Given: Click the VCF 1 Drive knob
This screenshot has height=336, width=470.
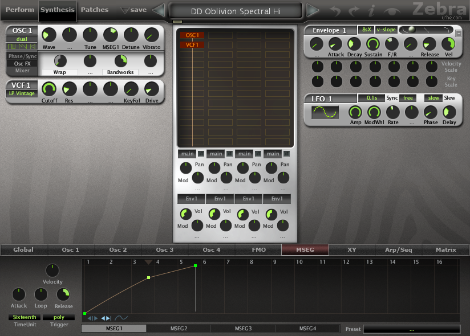Looking at the screenshot, I should [x=152, y=89].
